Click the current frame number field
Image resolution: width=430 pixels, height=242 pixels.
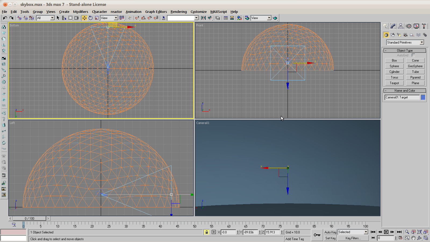pyautogui.click(x=385, y=238)
